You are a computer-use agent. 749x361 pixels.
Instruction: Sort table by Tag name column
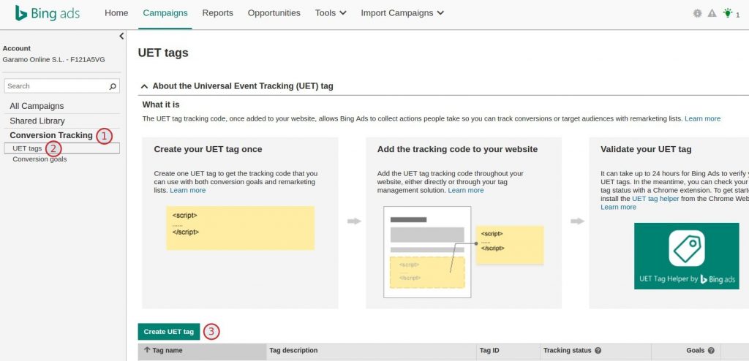coord(168,351)
